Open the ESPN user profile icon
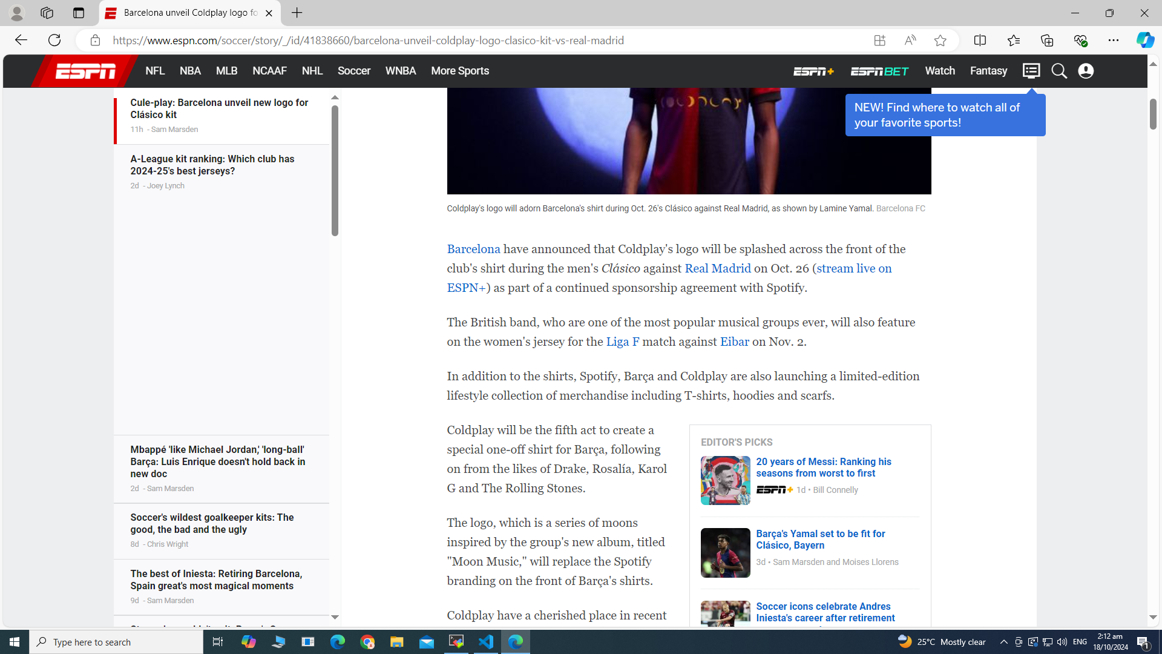This screenshot has height=654, width=1162. (1086, 71)
